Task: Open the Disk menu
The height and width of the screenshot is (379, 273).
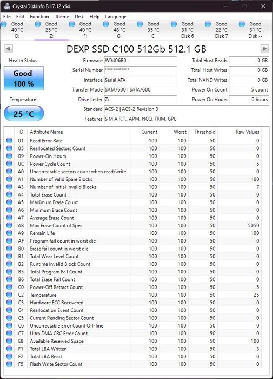Action: tap(79, 16)
